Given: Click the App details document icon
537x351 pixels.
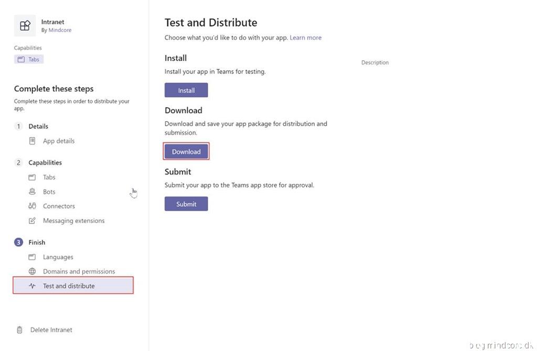Looking at the screenshot, I should coord(33,141).
